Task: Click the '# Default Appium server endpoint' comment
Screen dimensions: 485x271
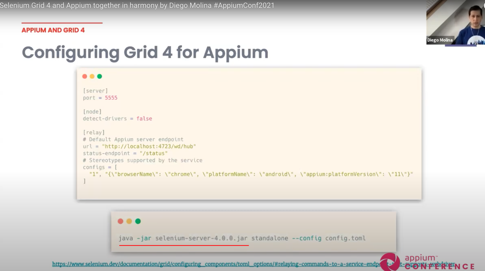Action: 133,139
